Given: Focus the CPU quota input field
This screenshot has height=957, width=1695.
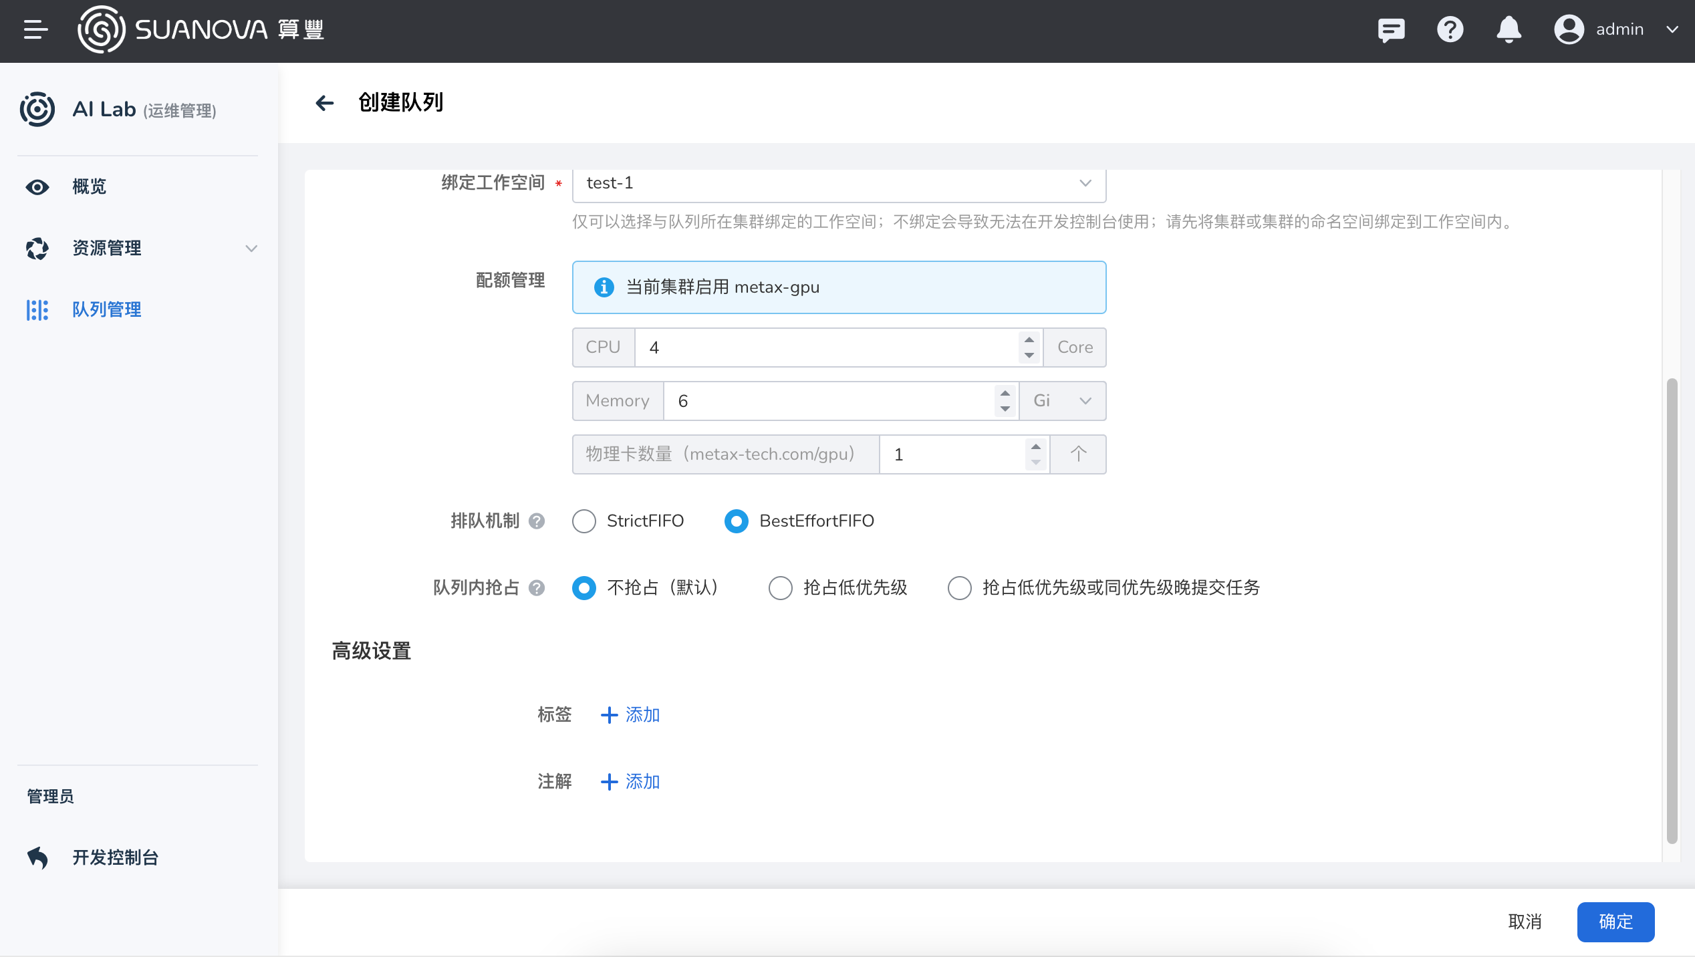Looking at the screenshot, I should tap(826, 348).
